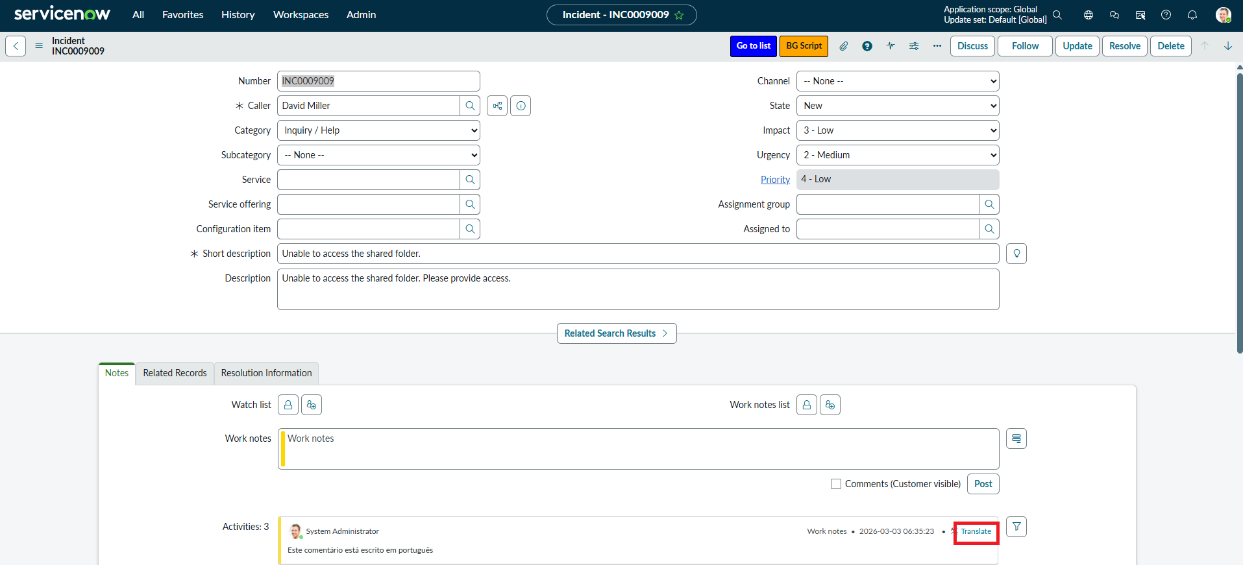Show related records tree icon next to Caller

click(497, 106)
